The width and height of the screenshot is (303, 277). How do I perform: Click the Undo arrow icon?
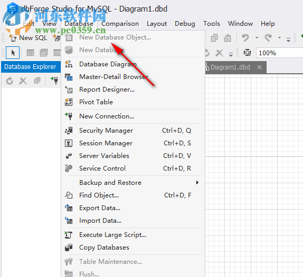[245, 37]
